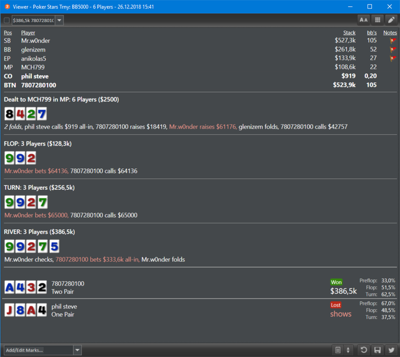The height and width of the screenshot is (357, 400).
Task: Click Mr.w0nder's note flag icon
Action: point(393,40)
